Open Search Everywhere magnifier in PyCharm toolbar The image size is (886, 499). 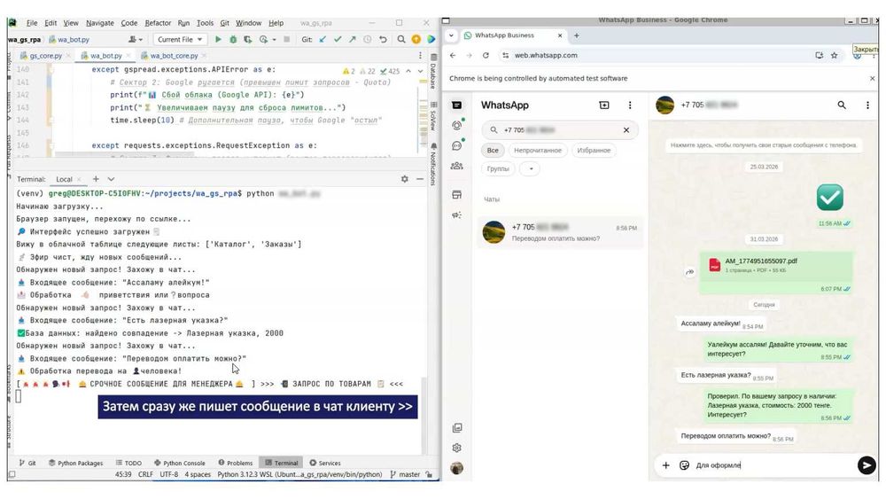[401, 40]
